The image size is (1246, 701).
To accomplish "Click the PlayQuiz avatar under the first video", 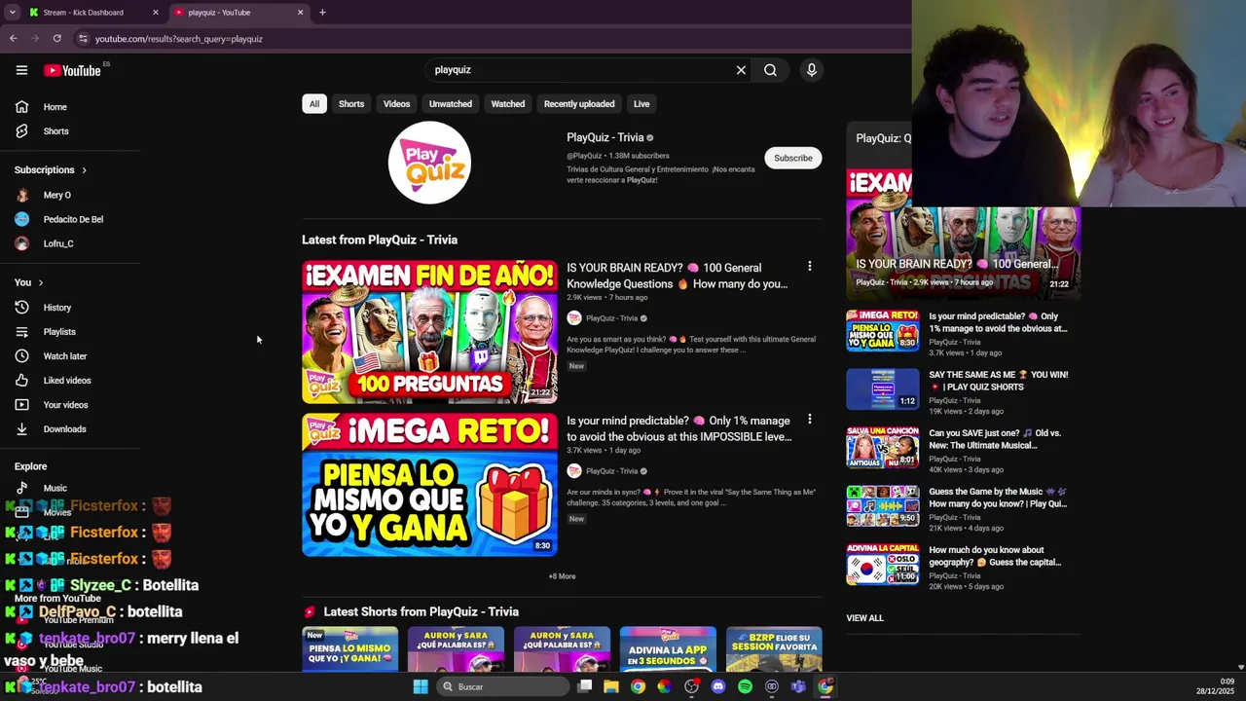I will click(574, 318).
